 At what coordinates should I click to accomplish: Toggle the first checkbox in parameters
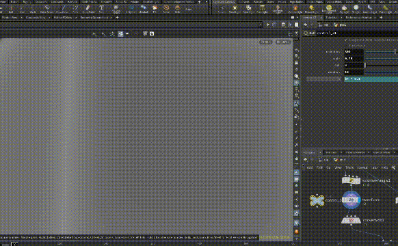tap(346, 40)
